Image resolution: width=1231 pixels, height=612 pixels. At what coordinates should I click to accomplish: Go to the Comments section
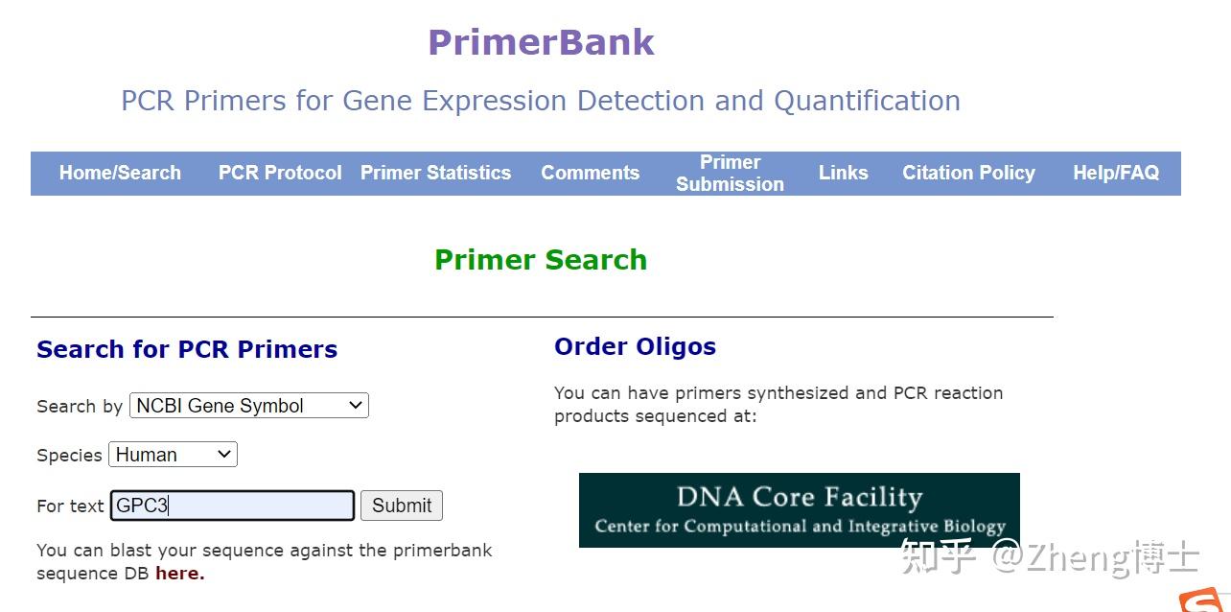coord(591,173)
